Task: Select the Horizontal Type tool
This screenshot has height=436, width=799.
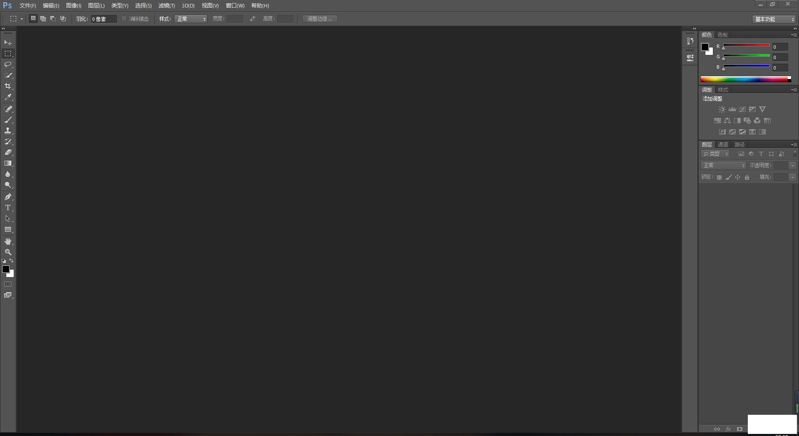Action: pos(8,208)
